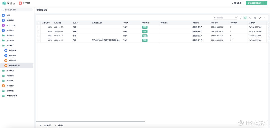The height and width of the screenshot is (128, 270).
Task: Toggle the select-all header checkbox
Action: point(38,23)
